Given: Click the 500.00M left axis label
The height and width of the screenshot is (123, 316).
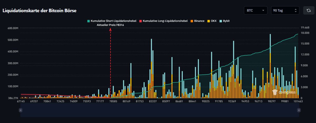Looking at the screenshot, I should (13, 40).
